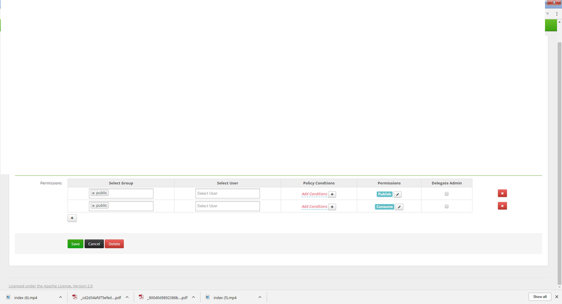Remove the public tag in the Consume row
Image resolution: width=562 pixels, height=304 pixels.
(x=93, y=206)
